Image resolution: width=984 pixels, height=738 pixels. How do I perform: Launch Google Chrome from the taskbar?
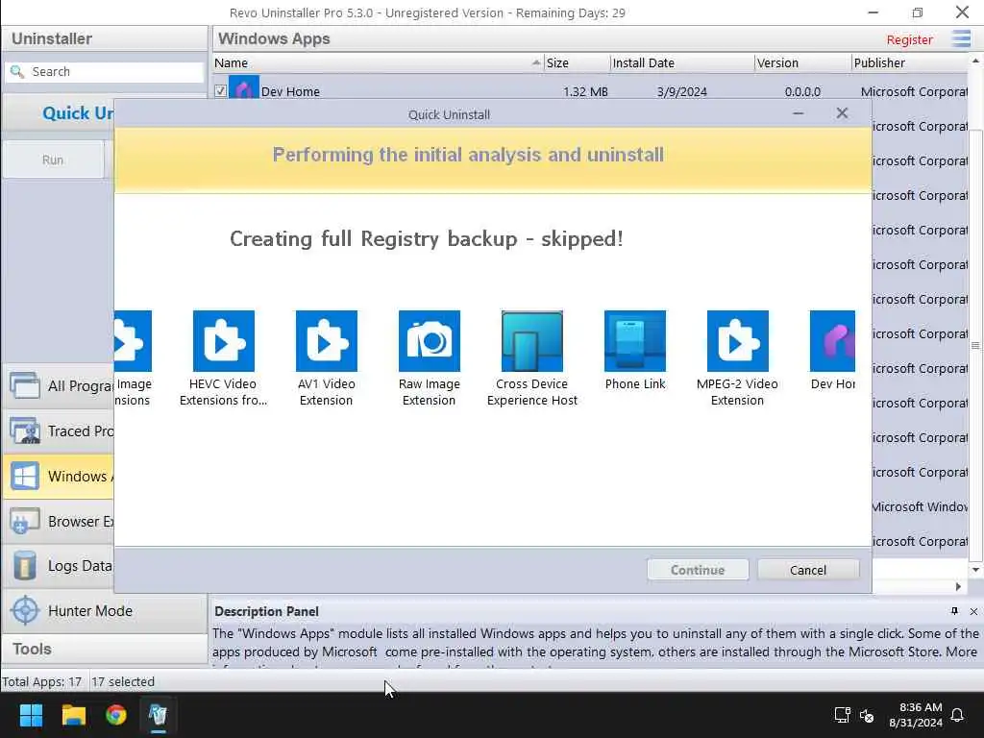pyautogui.click(x=116, y=715)
